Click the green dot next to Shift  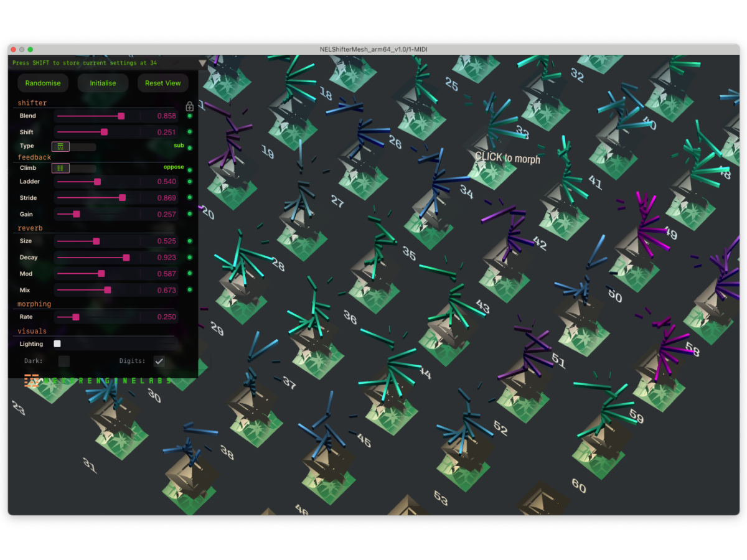pos(190,132)
